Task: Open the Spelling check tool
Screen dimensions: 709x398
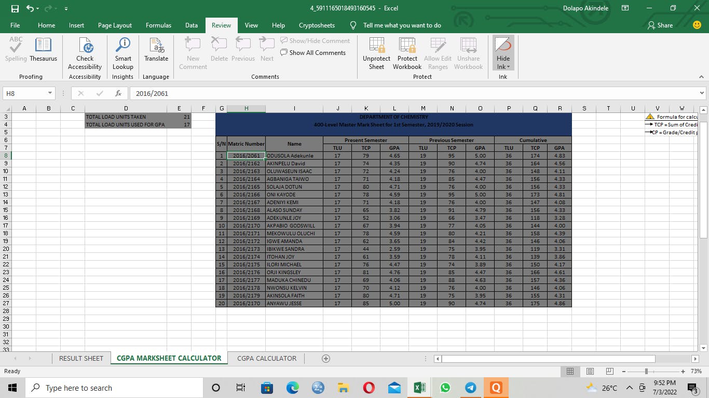Action: pyautogui.click(x=16, y=50)
